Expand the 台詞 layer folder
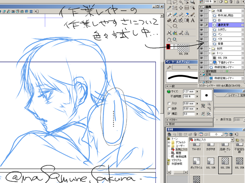 click(209, 48)
